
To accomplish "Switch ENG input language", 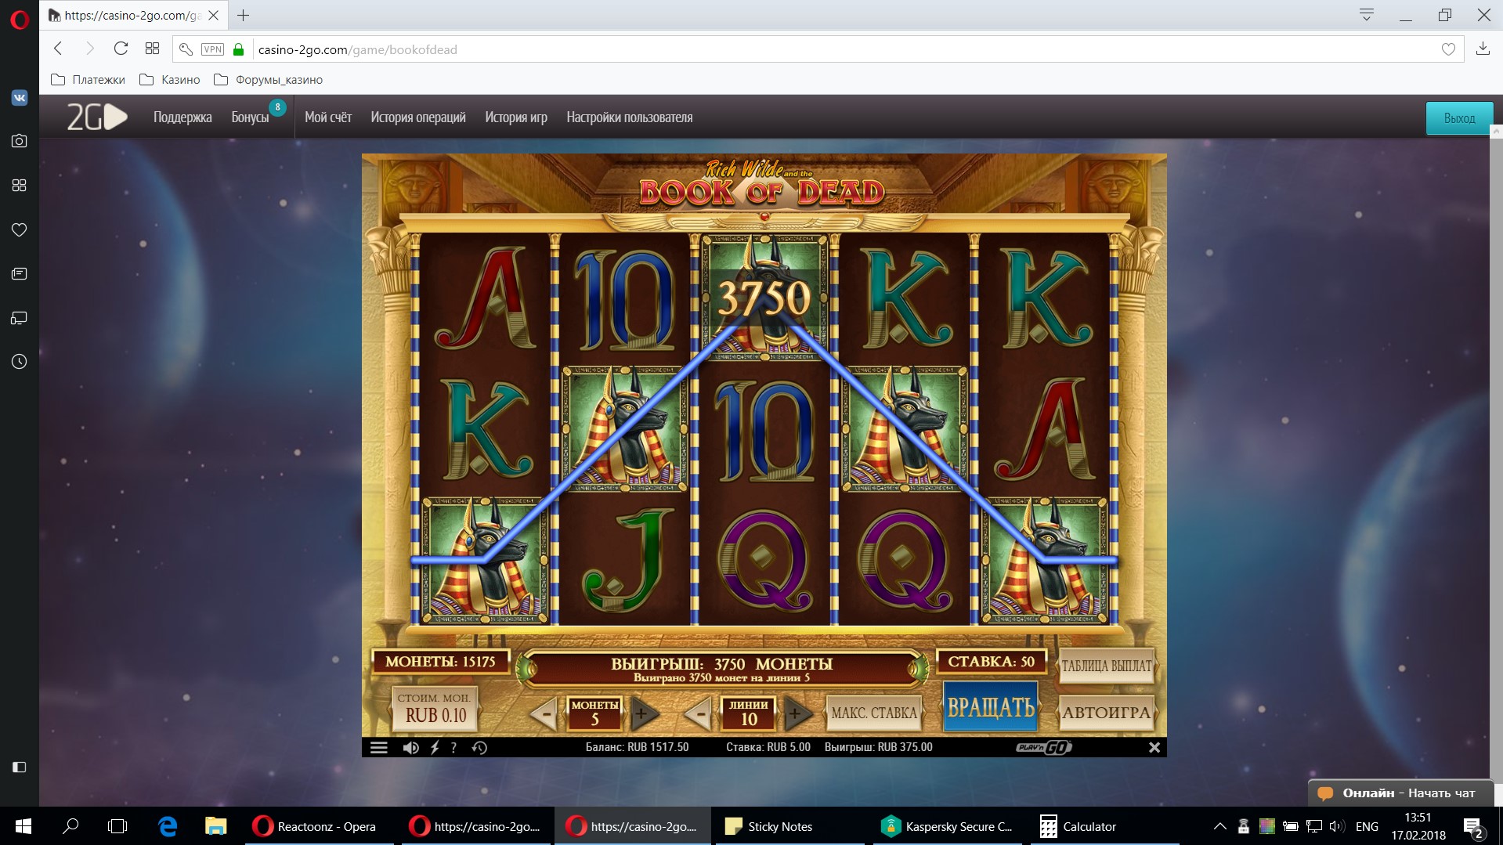I will point(1367,826).
